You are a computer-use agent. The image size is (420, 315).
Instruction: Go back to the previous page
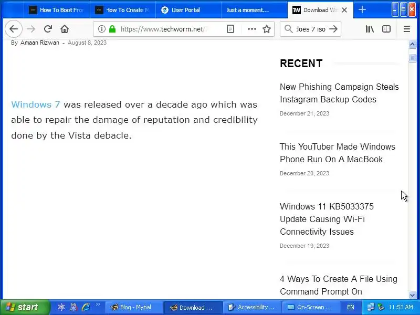click(14, 29)
